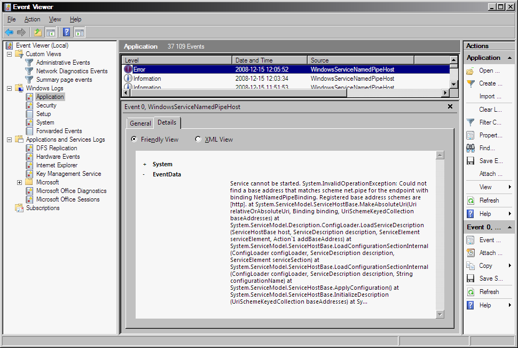Select Internet Explorer log in tree

[57, 165]
